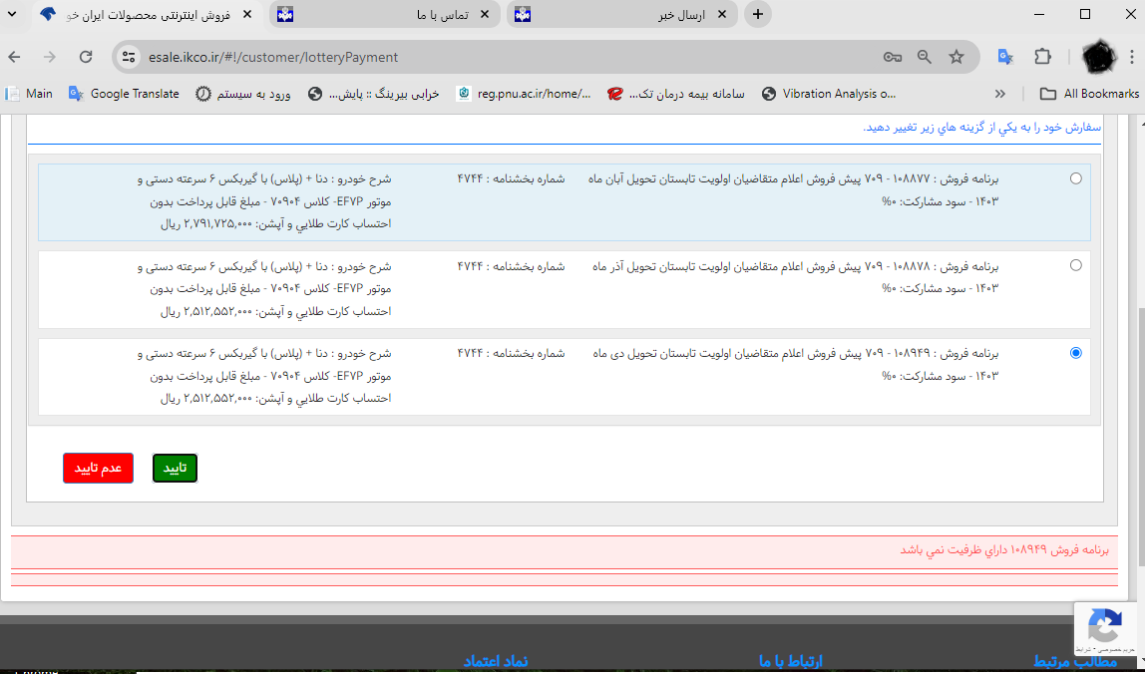Open the Google Translate bookmark
This screenshot has width=1145, height=674.
124,94
